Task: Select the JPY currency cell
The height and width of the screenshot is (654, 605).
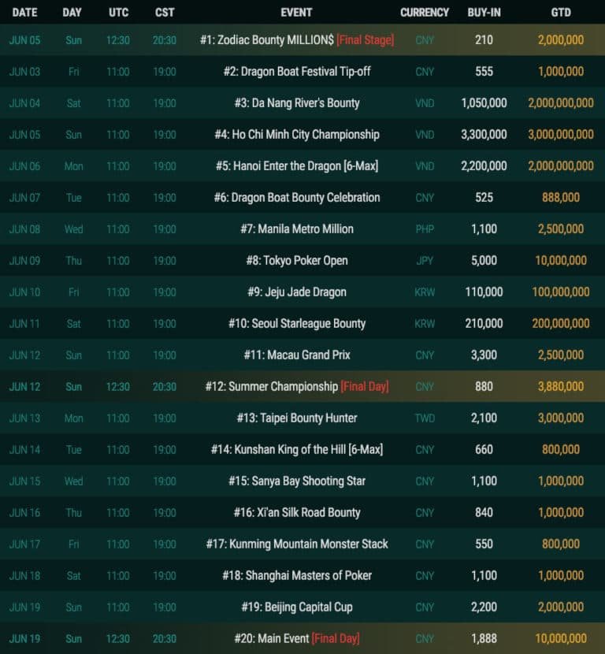Action: (x=425, y=260)
